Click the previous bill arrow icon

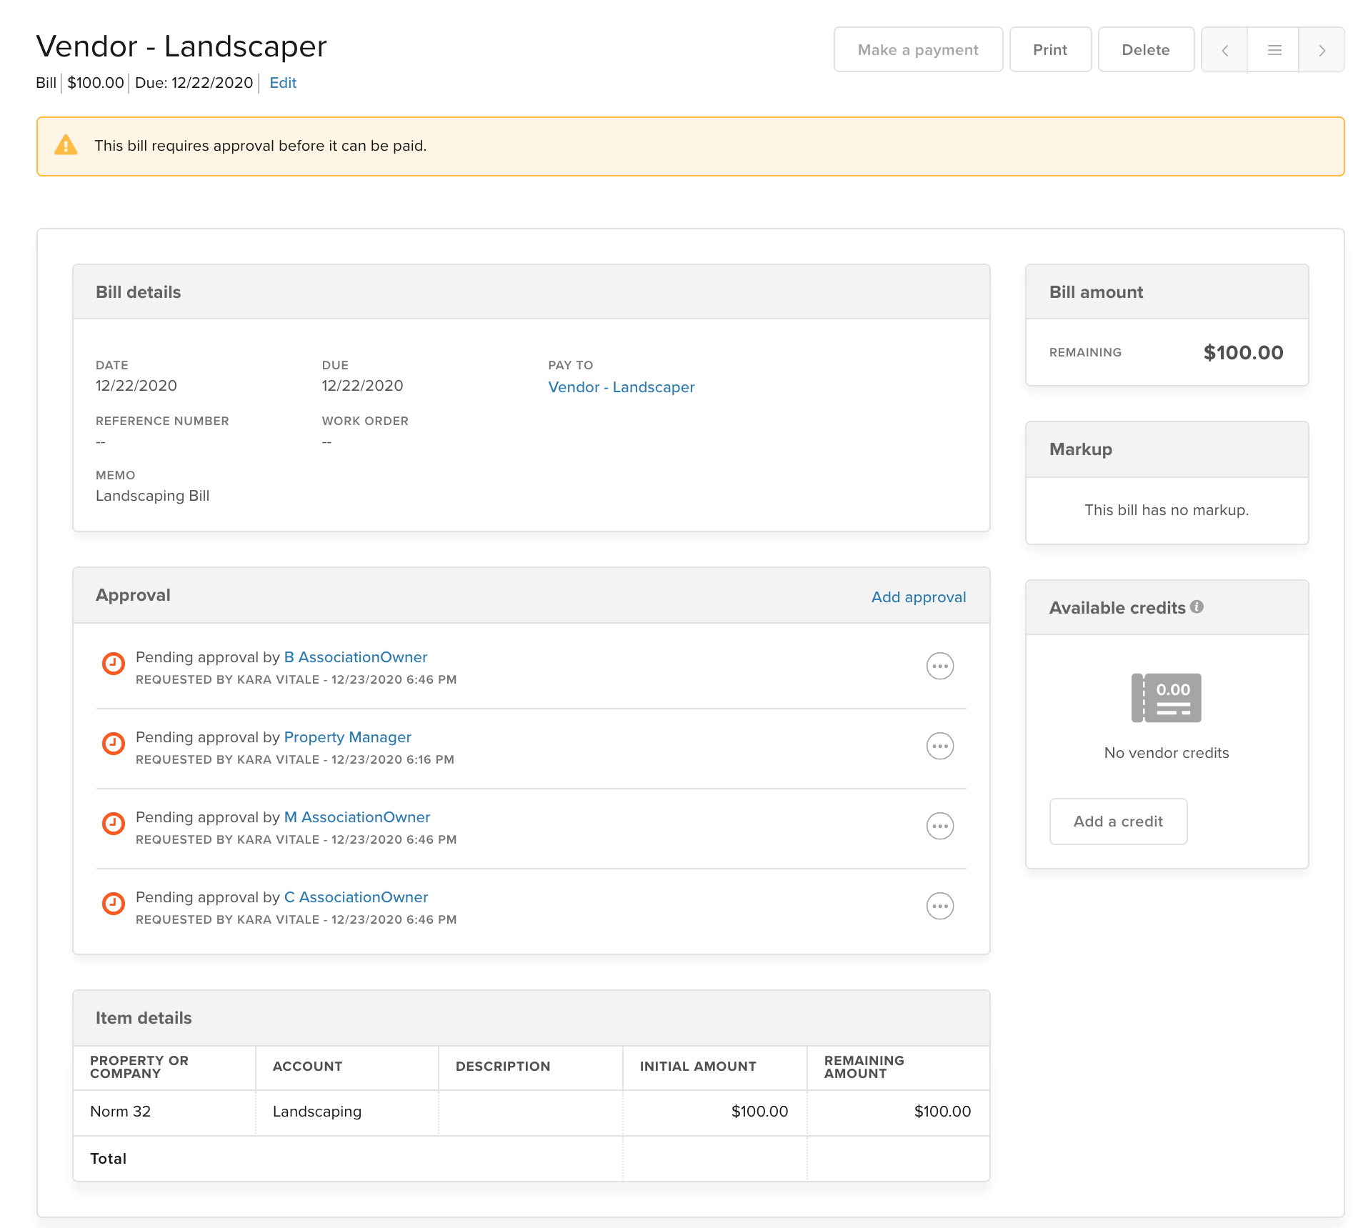pos(1224,50)
